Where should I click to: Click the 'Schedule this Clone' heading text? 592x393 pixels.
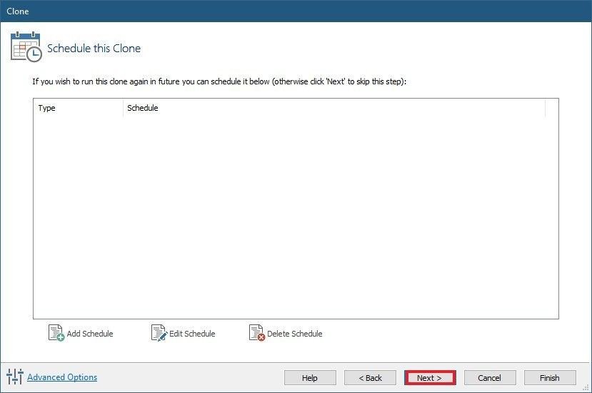point(94,49)
